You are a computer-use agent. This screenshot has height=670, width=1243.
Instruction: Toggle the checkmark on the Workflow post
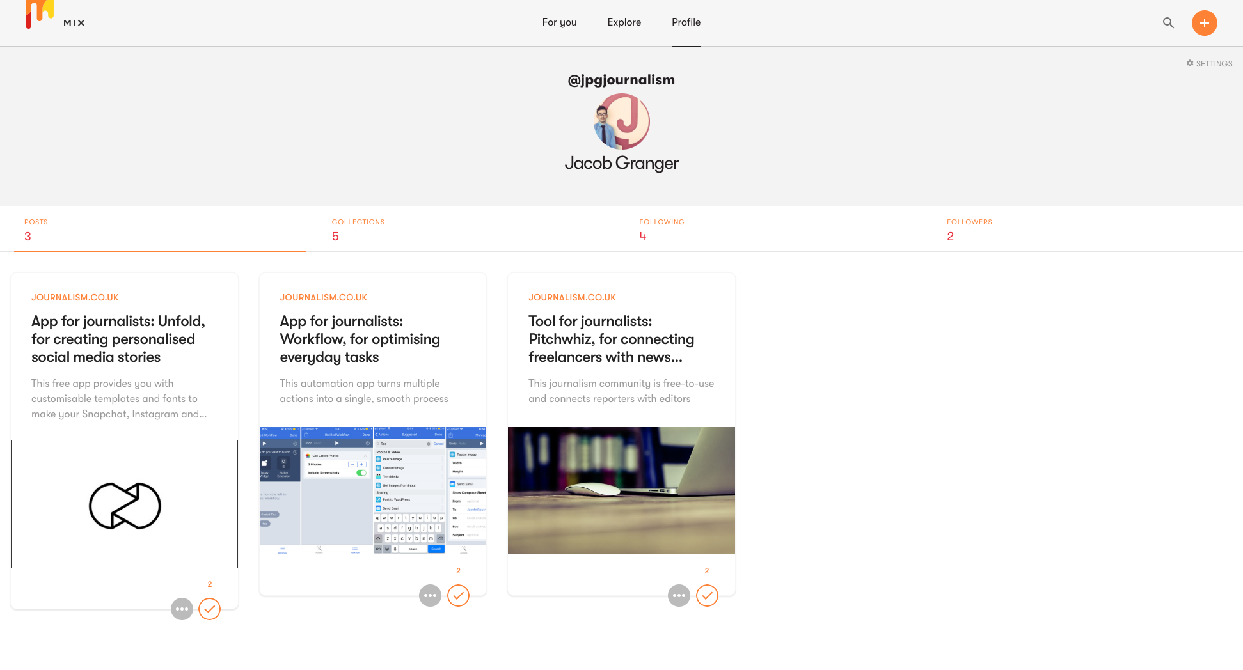tap(458, 595)
